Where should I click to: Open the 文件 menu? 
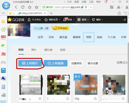(x=69, y=2)
